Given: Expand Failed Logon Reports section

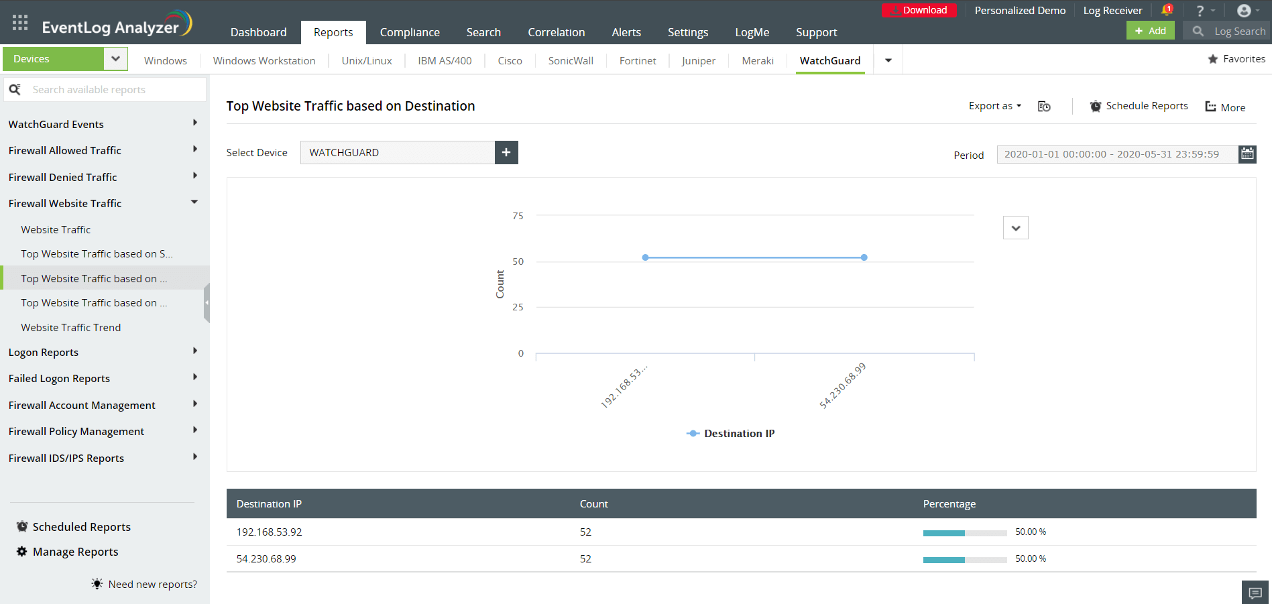Looking at the screenshot, I should pyautogui.click(x=195, y=377).
